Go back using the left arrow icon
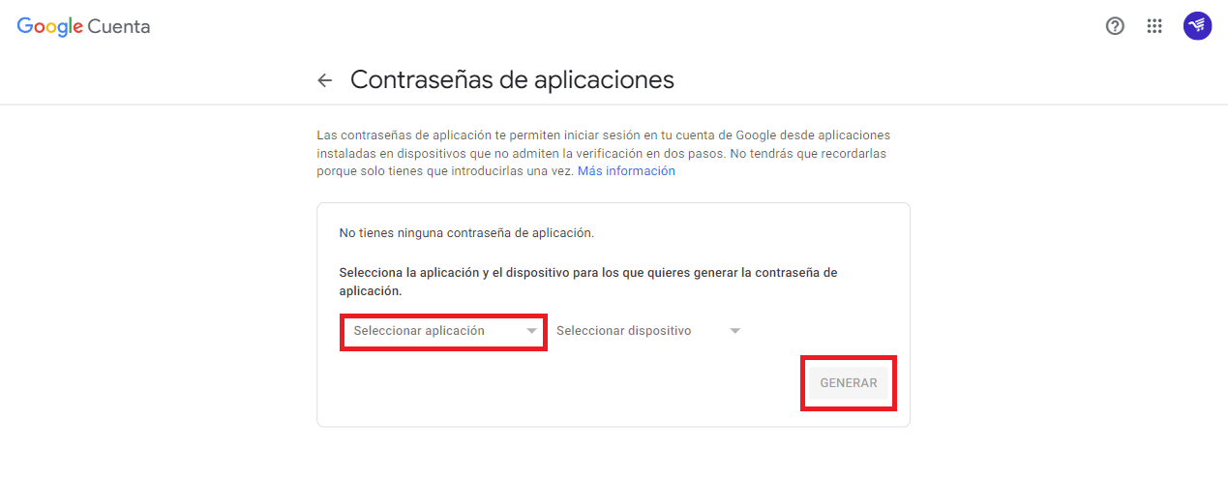1228x481 pixels. (x=325, y=80)
